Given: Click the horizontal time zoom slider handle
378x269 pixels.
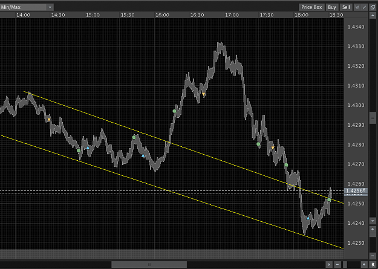Looking at the screenshot, I should (345, 264).
